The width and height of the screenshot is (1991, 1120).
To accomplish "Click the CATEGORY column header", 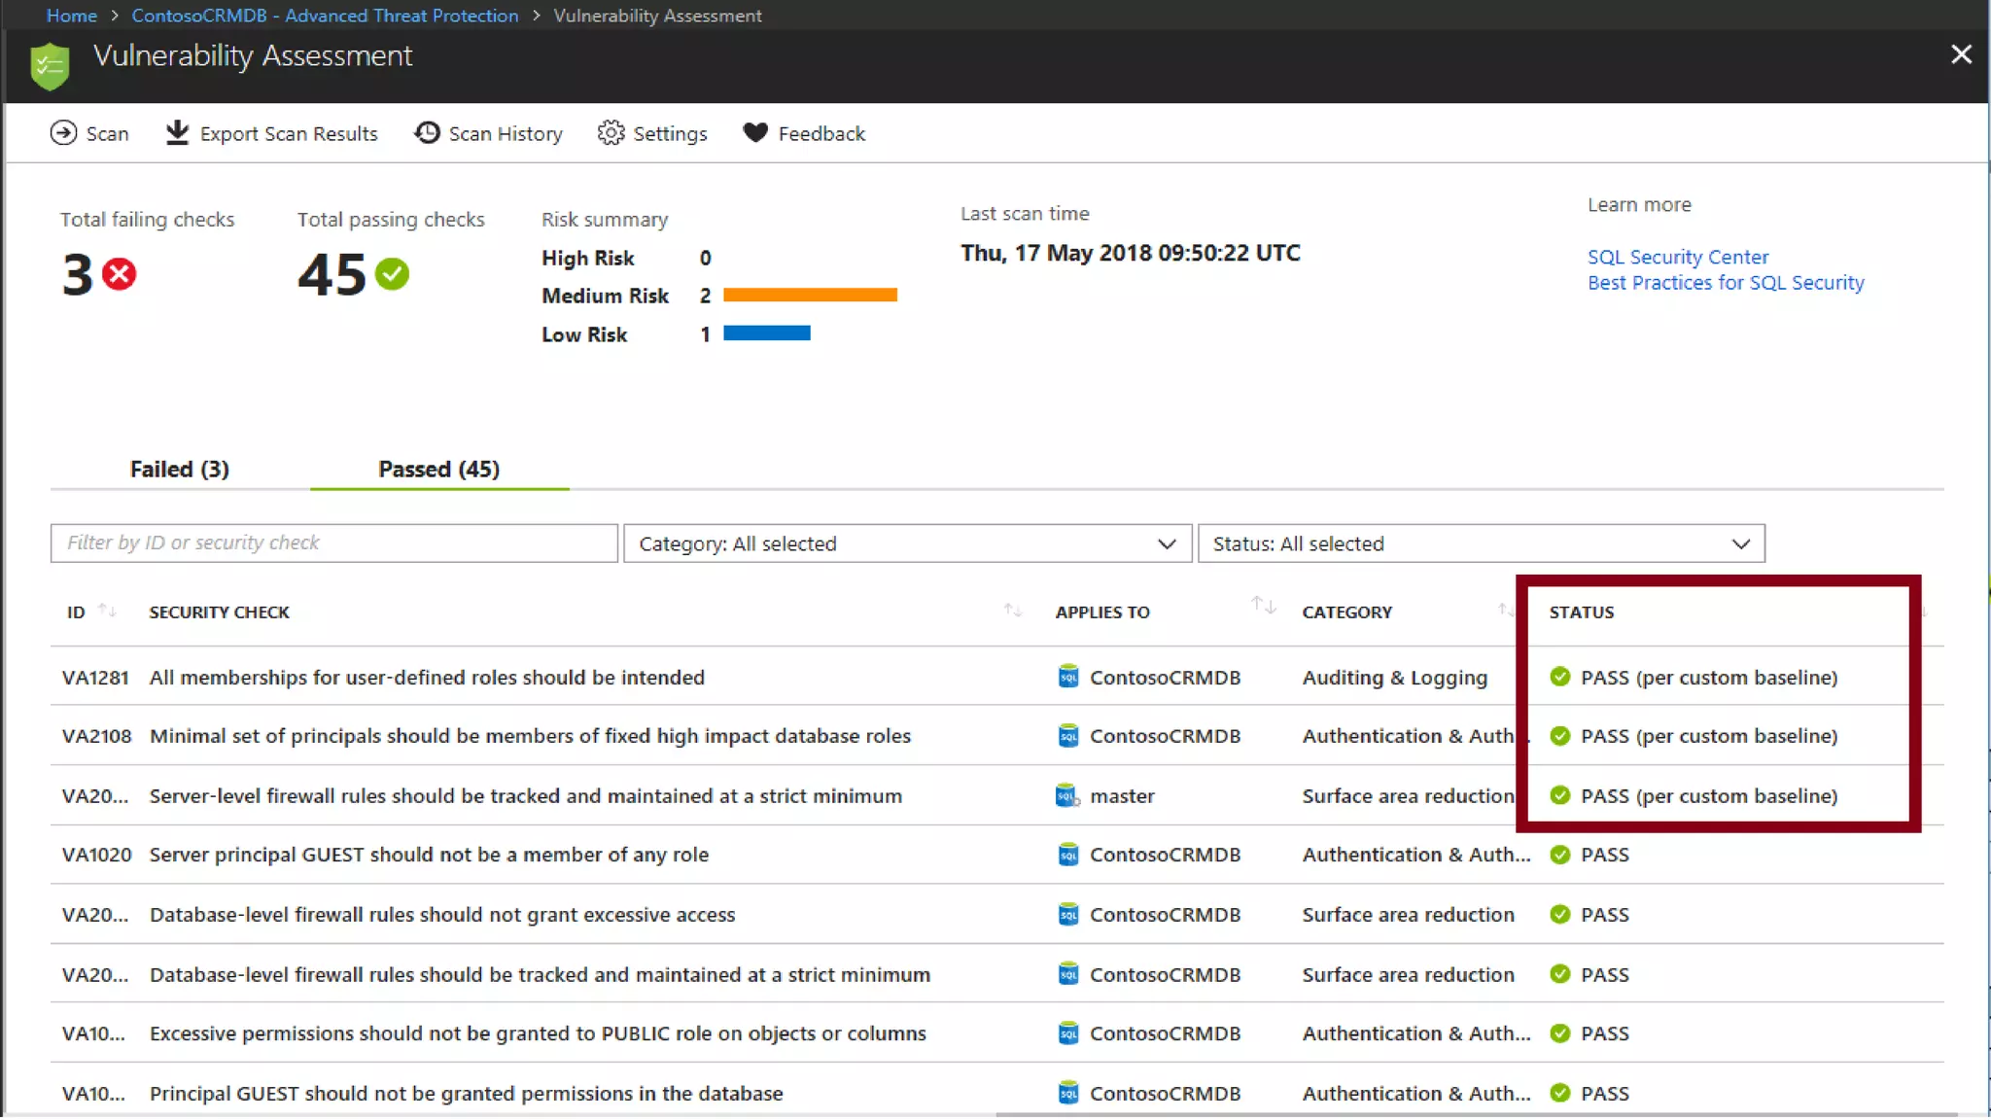I will pyautogui.click(x=1347, y=612).
